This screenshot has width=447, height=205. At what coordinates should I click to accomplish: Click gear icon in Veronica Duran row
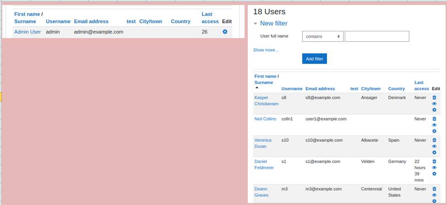pyautogui.click(x=434, y=152)
